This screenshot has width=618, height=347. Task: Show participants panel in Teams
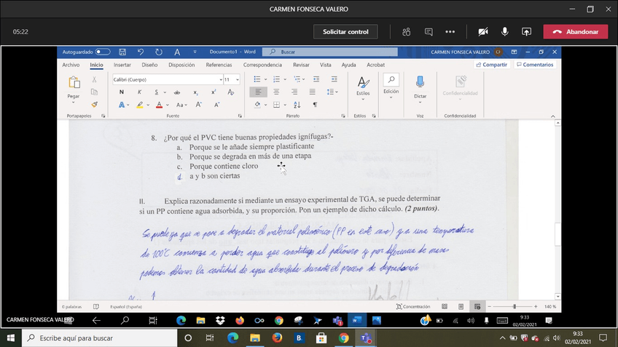(x=407, y=32)
